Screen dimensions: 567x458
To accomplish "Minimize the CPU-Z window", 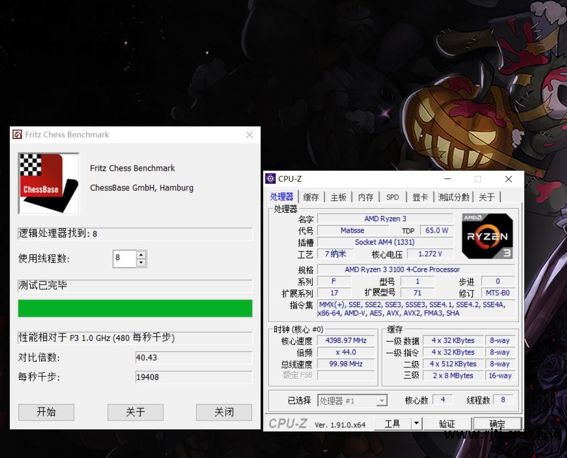I will [448, 179].
